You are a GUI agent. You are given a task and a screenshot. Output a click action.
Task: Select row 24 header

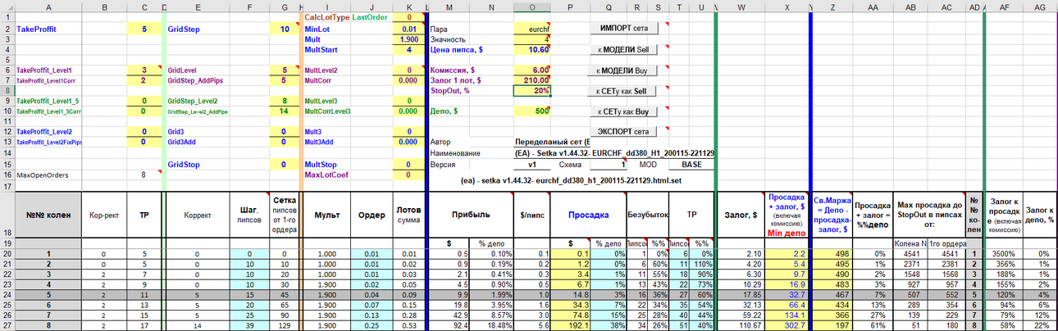[7, 294]
